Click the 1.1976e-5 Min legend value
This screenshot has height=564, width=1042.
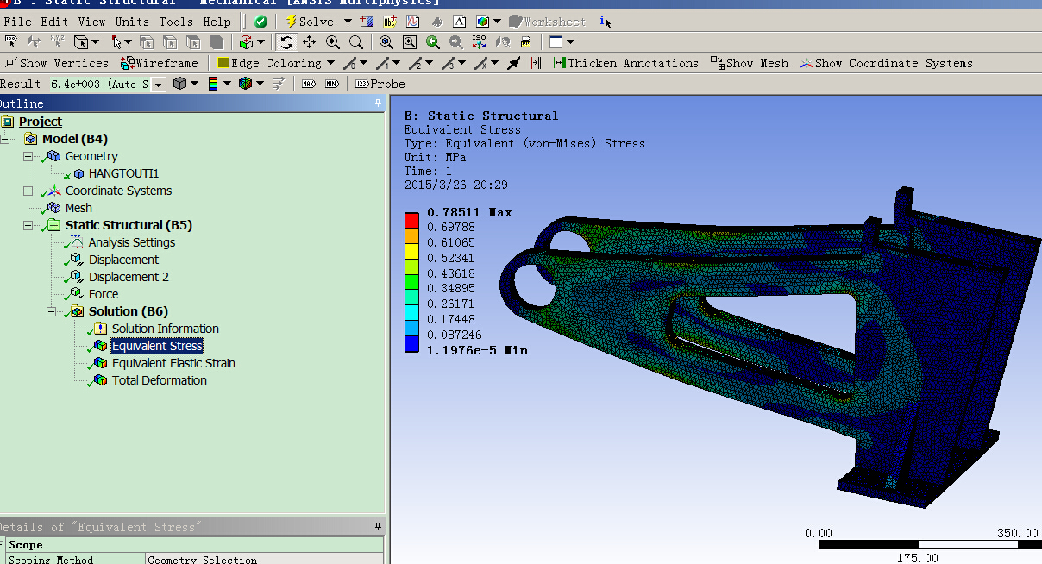tap(477, 351)
